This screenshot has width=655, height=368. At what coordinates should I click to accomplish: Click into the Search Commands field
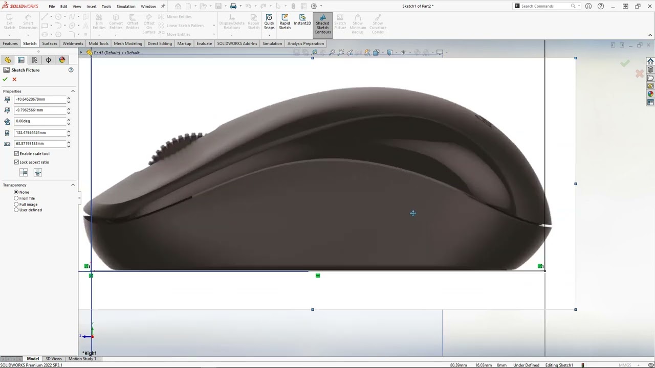[x=546, y=6]
